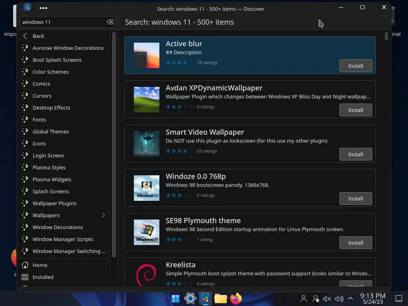
Task: Open the Plasma Styles category
Action: [64, 168]
